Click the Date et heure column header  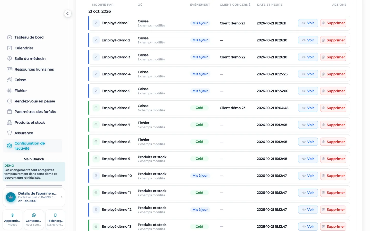point(270,5)
